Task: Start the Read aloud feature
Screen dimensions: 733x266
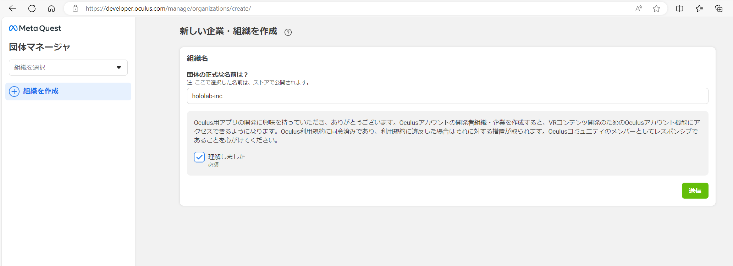Action: pos(639,9)
